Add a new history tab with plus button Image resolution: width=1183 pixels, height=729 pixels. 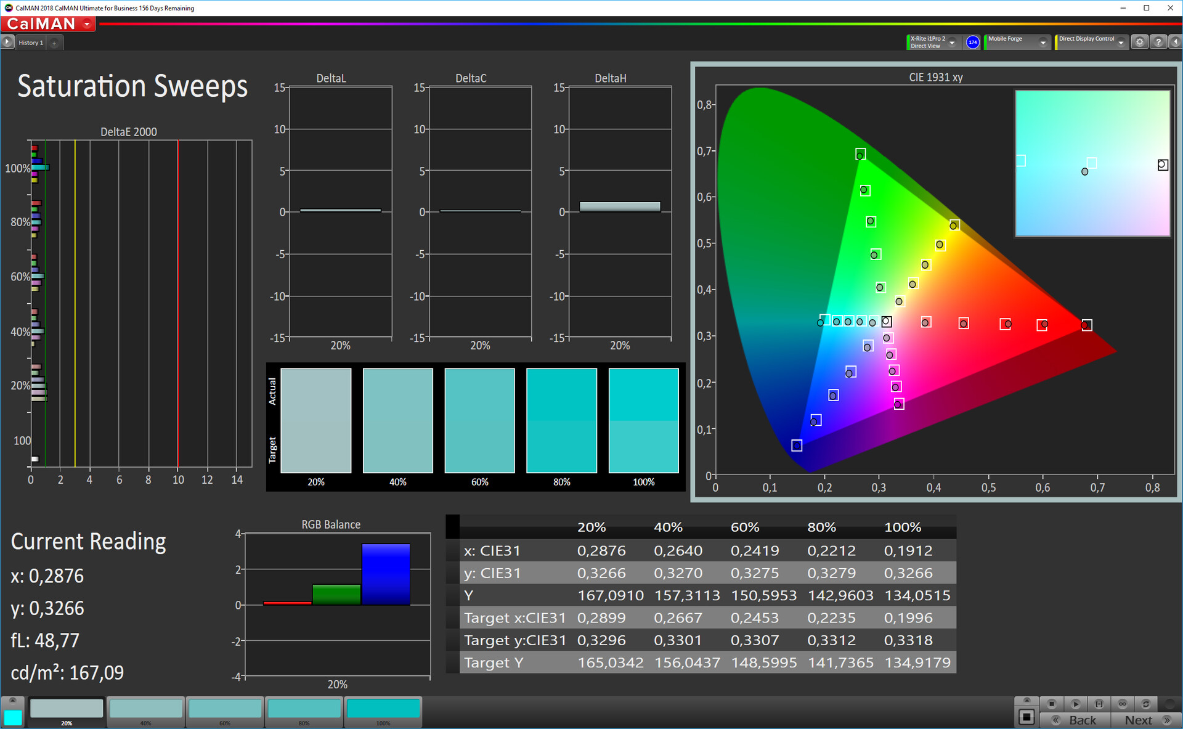(x=54, y=43)
